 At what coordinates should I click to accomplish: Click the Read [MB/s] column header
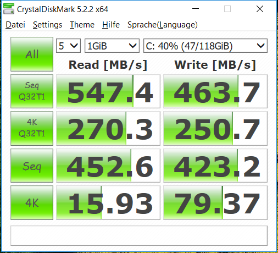pos(108,65)
